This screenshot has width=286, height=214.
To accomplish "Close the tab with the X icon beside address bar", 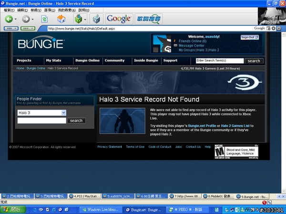I will (x=279, y=28).
